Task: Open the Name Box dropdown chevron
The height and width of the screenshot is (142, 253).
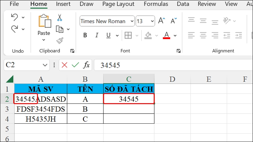Action: (45, 65)
